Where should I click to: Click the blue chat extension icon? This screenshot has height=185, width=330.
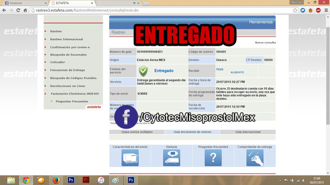303,10
